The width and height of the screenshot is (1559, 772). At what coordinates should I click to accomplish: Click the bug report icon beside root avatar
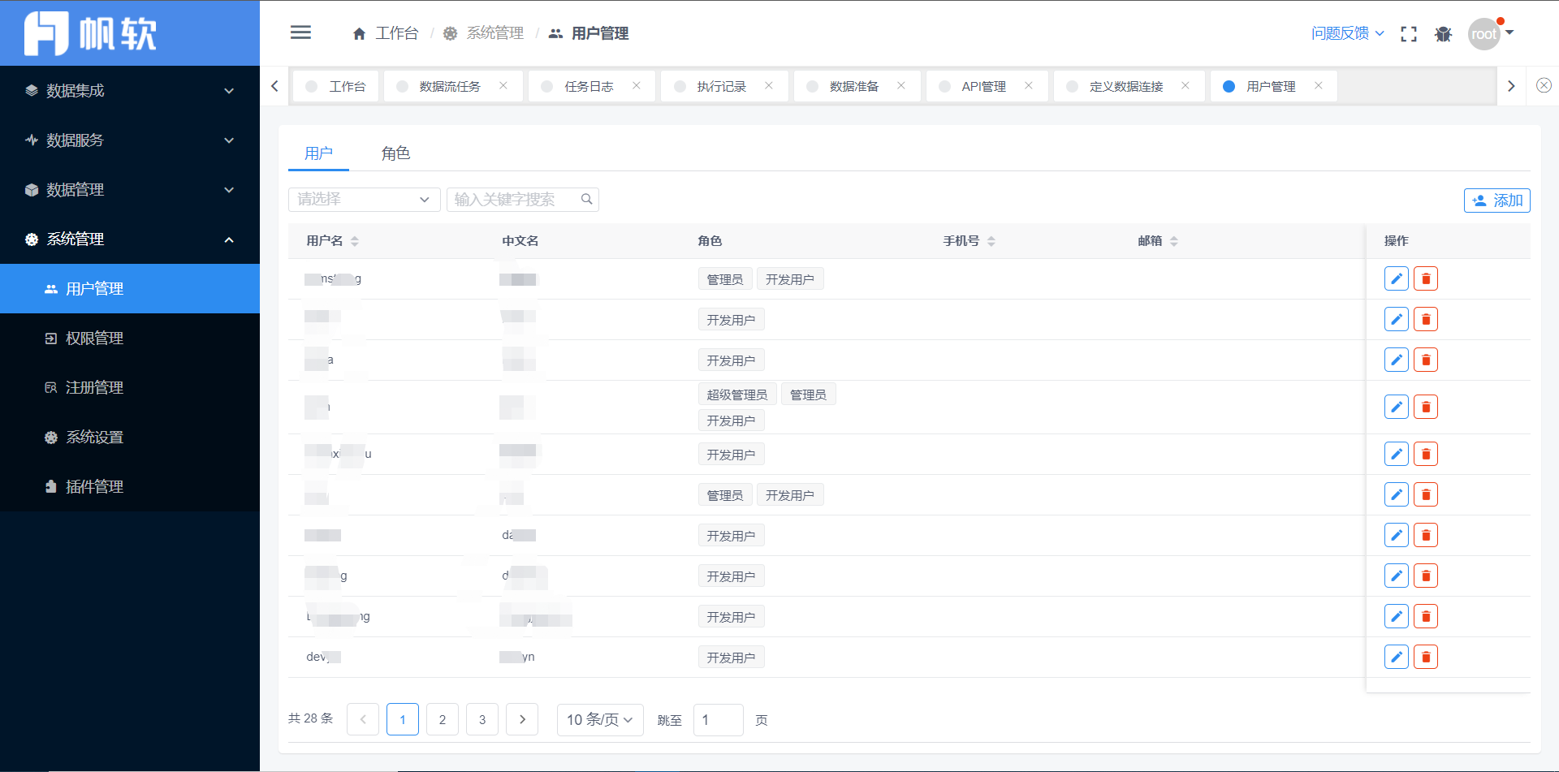point(1444,34)
